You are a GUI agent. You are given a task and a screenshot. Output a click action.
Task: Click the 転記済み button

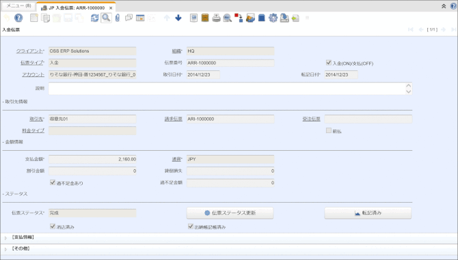368,213
